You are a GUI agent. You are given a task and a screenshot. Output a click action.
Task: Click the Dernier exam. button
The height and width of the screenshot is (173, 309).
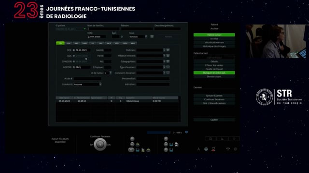[214, 77]
